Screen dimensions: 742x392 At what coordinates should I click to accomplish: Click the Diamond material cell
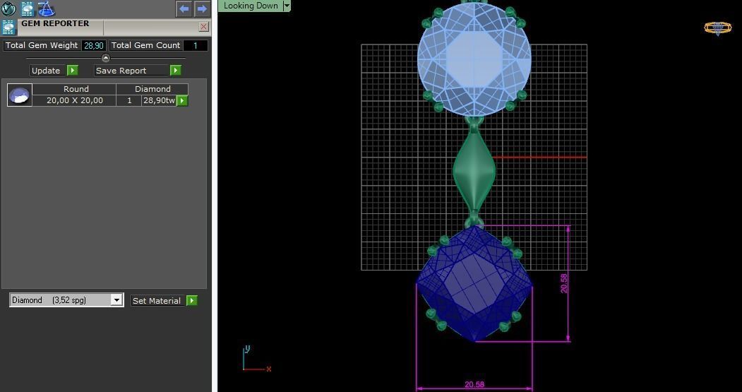(152, 89)
